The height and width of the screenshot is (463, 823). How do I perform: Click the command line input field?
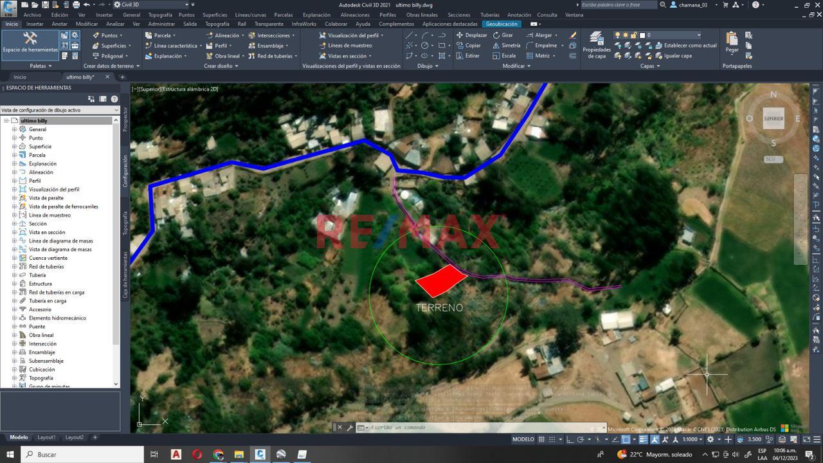click(x=476, y=428)
